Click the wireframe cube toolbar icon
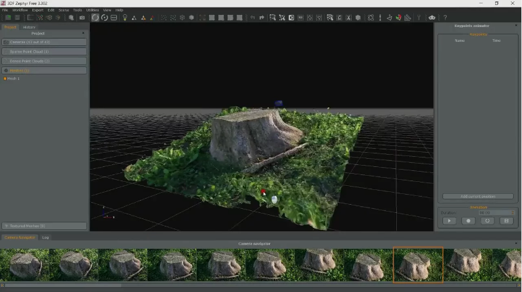Screen dimensions: 522x292 (x=182, y=18)
